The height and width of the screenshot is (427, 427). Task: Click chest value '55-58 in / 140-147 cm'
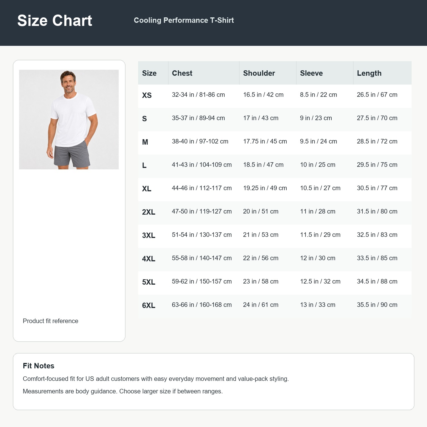pos(202,258)
